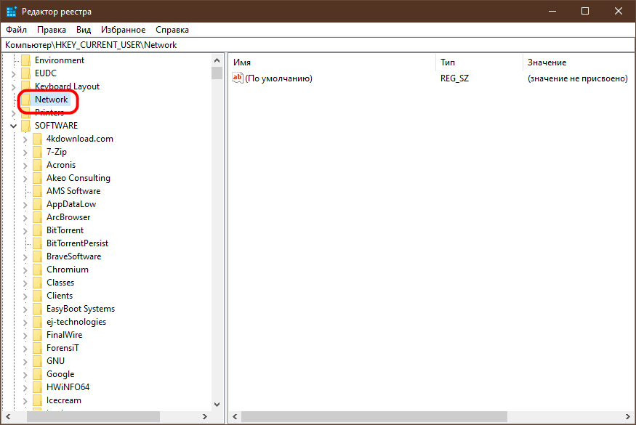Open the Вид menu
Viewport: 636px width, 425px height.
tap(84, 30)
